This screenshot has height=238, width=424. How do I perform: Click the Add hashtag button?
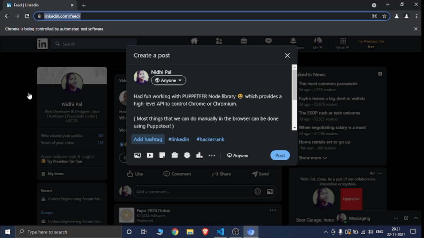click(148, 139)
